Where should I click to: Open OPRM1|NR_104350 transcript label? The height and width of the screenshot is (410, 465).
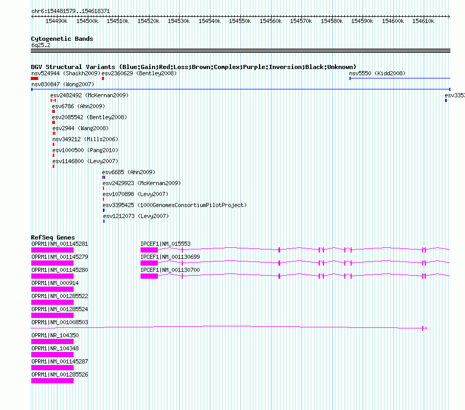55,336
